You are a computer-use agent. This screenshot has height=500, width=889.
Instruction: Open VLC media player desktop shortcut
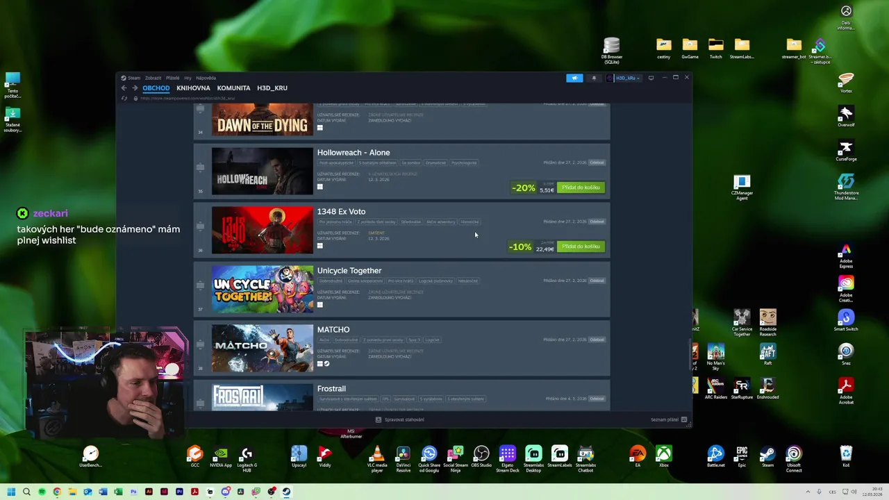pyautogui.click(x=377, y=460)
